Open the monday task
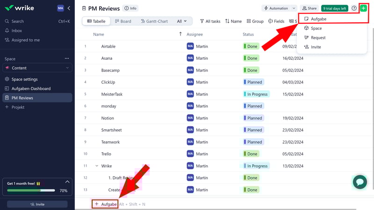This screenshot has width=374, height=210. click(109, 106)
